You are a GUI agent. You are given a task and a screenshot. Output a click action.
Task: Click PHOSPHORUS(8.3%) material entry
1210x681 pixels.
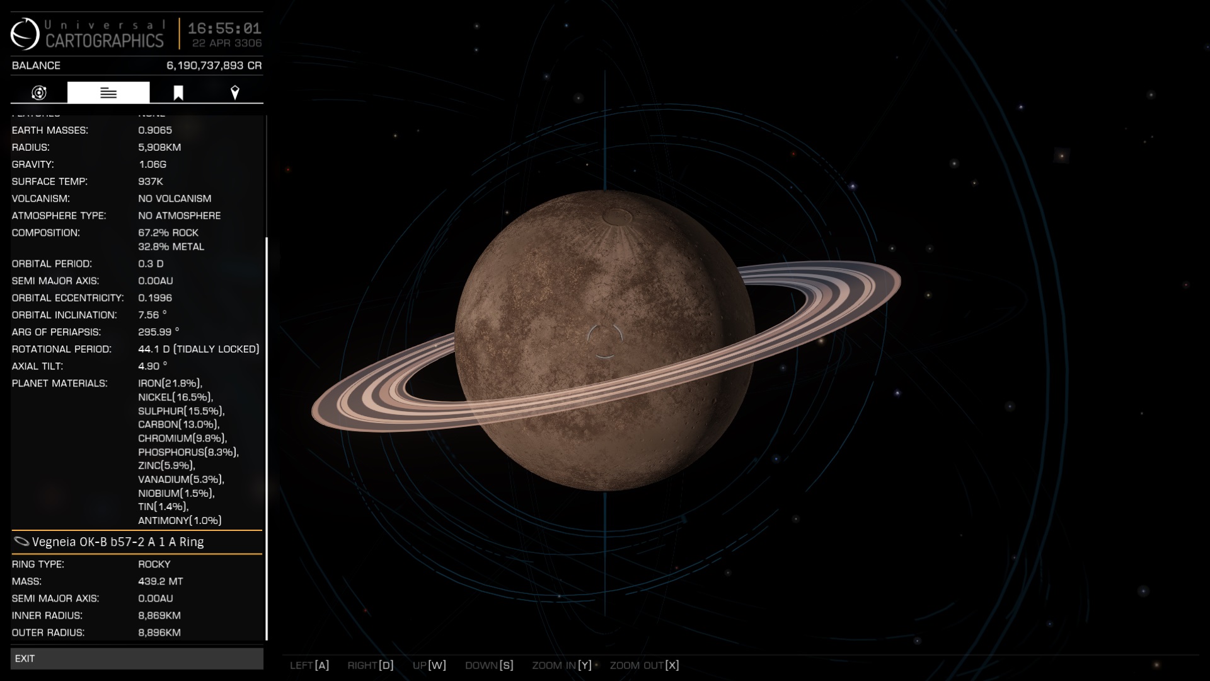click(x=188, y=452)
